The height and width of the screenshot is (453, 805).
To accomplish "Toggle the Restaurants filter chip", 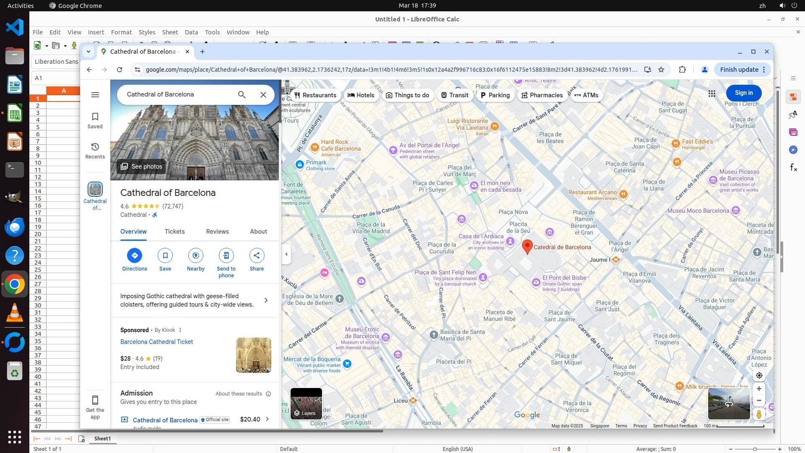I will click(x=315, y=95).
